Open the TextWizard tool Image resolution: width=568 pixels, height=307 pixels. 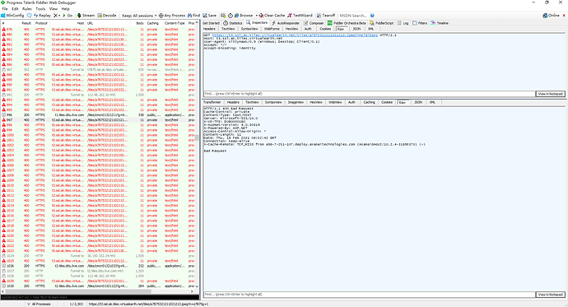[x=300, y=16]
